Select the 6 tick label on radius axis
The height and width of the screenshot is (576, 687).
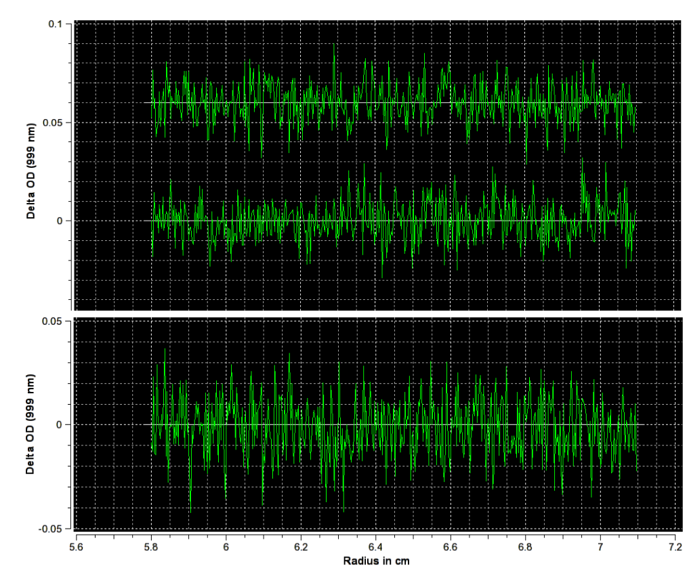[x=226, y=546]
